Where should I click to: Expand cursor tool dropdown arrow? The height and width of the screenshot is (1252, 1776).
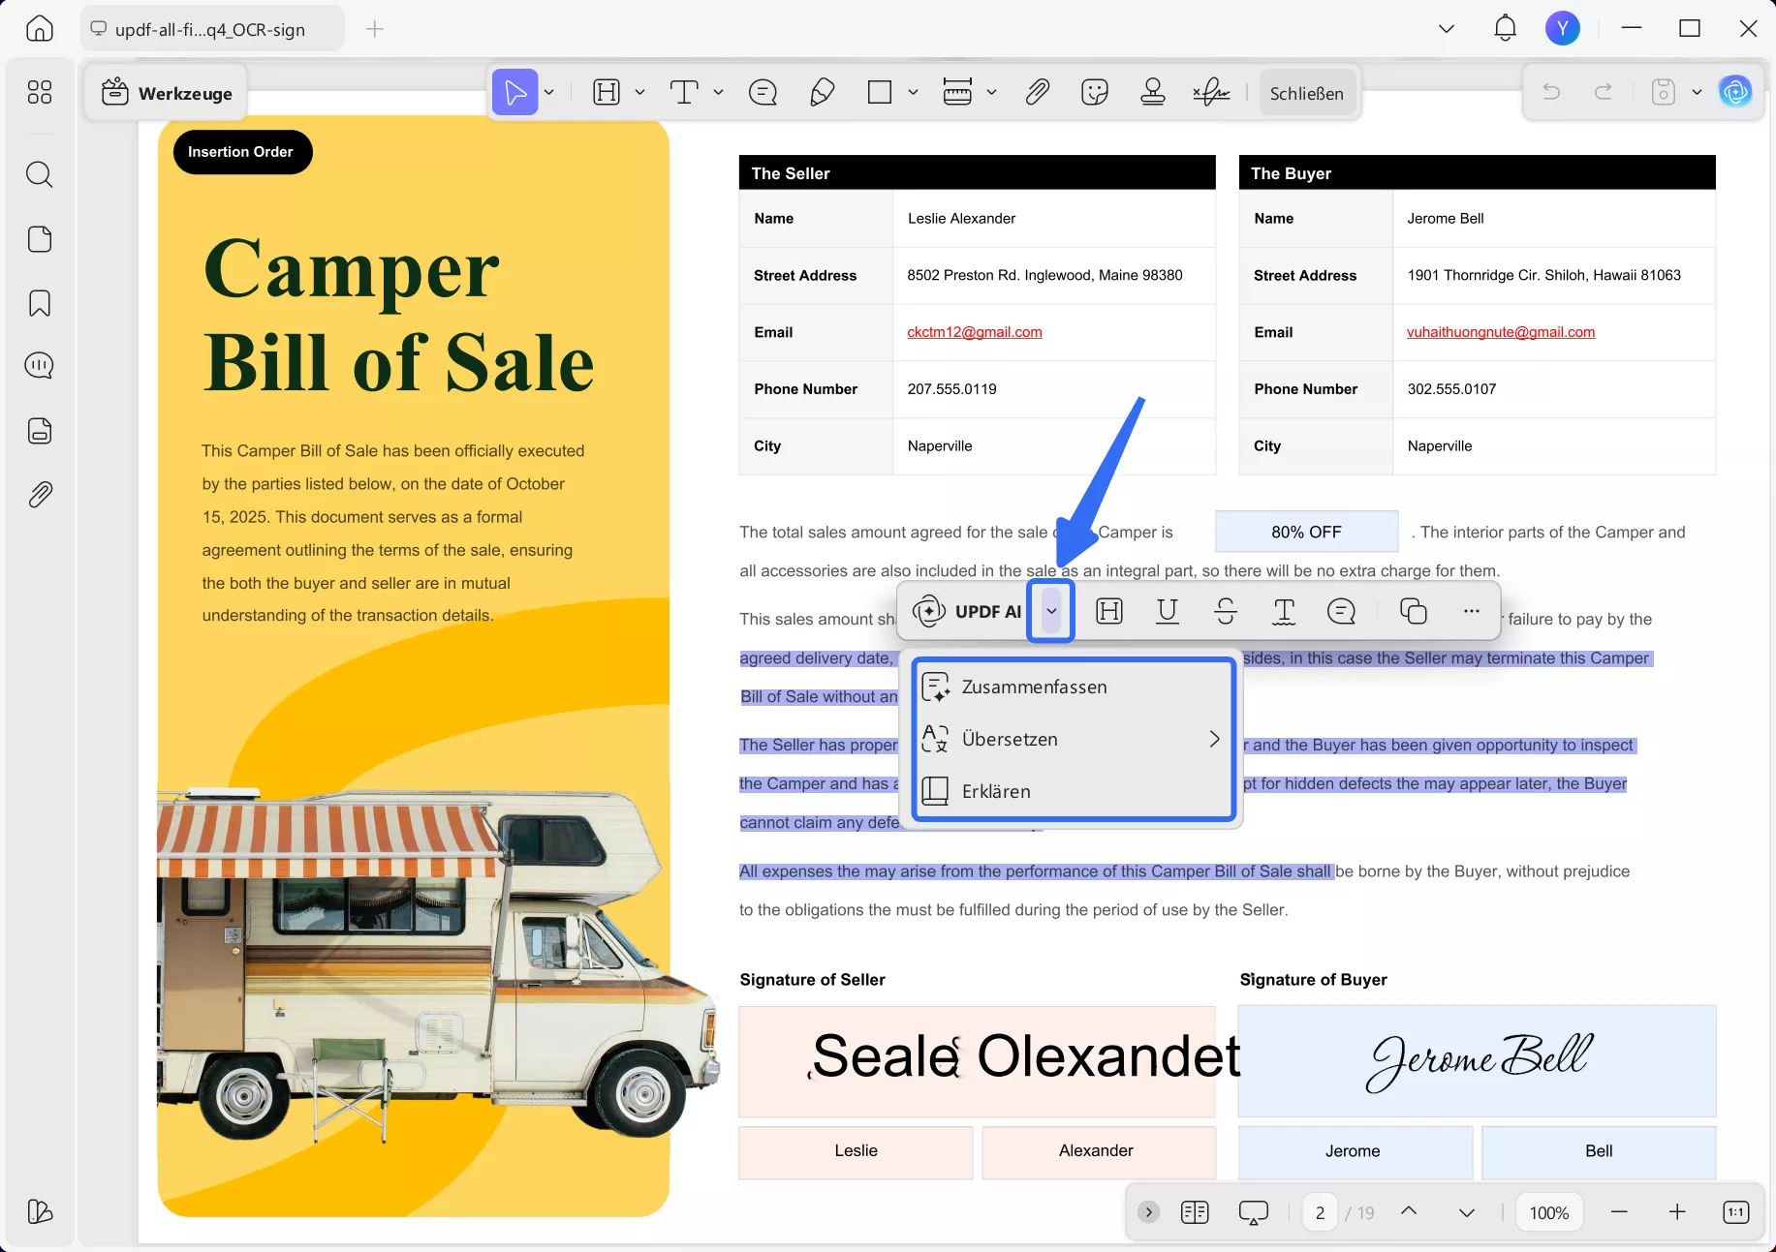click(549, 93)
